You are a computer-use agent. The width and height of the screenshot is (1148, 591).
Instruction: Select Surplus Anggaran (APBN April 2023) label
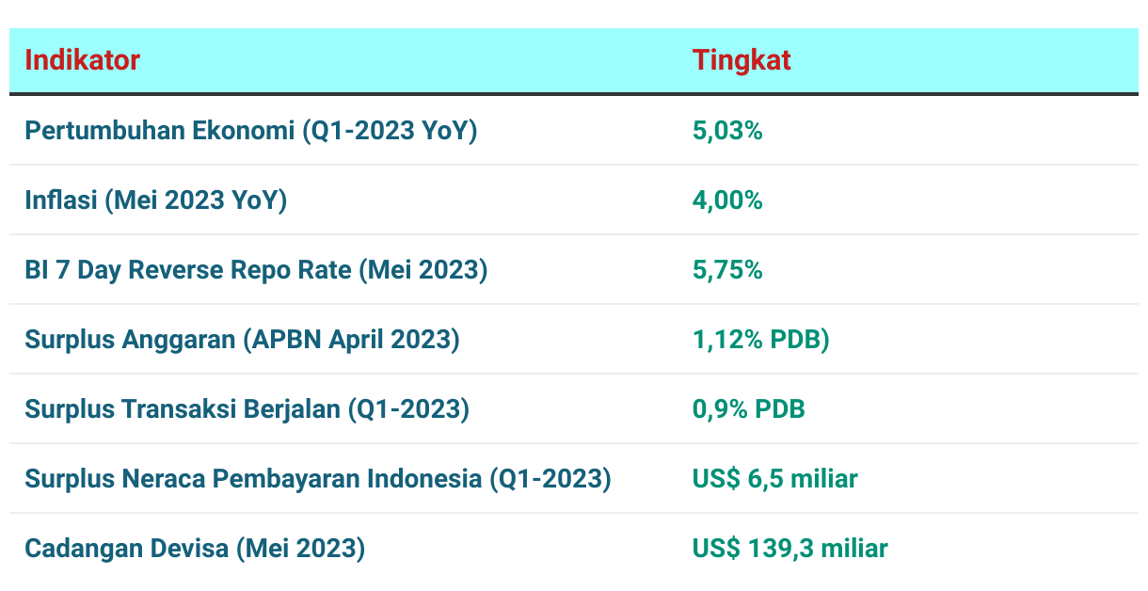(242, 340)
